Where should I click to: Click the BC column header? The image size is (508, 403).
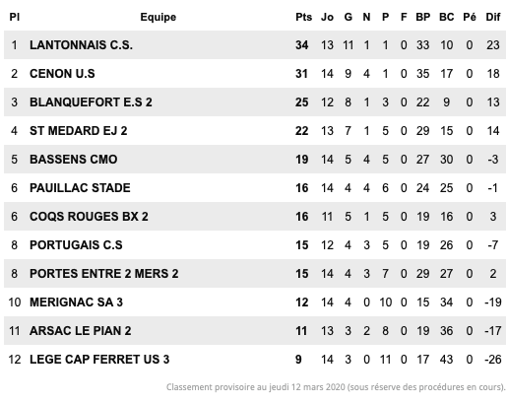point(446,17)
